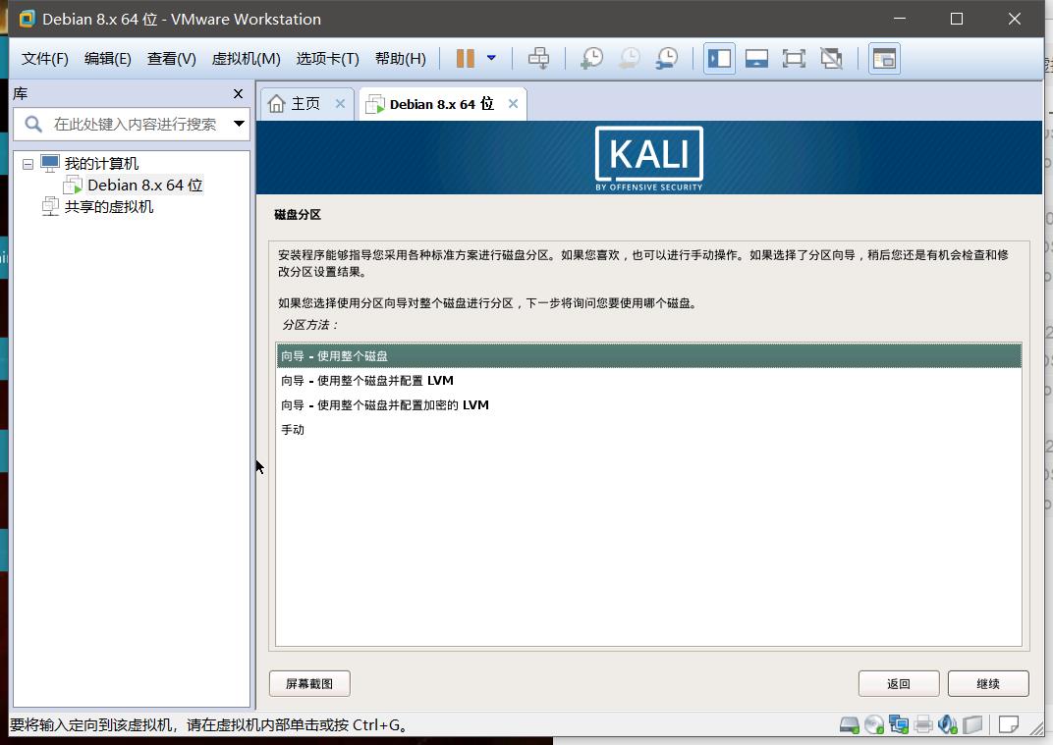Close the 库 library panel
This screenshot has height=745, width=1053.
[x=238, y=94]
